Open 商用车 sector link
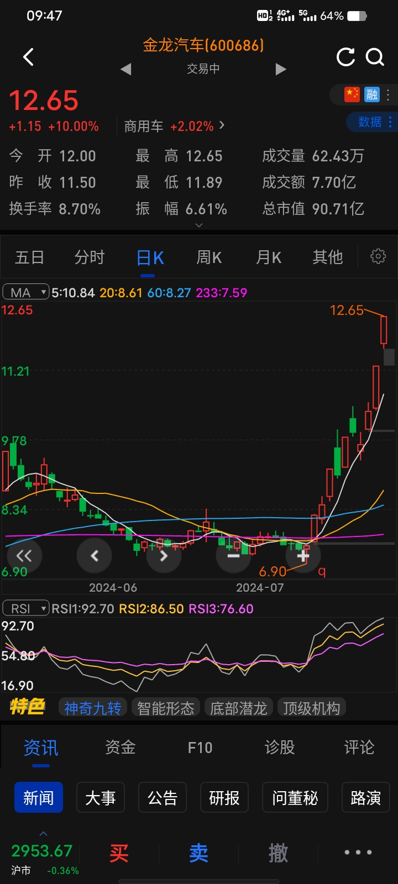This screenshot has width=398, height=884. 174,127
